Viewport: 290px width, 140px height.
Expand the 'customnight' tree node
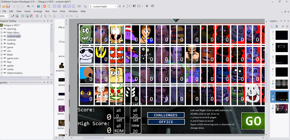click(1, 36)
